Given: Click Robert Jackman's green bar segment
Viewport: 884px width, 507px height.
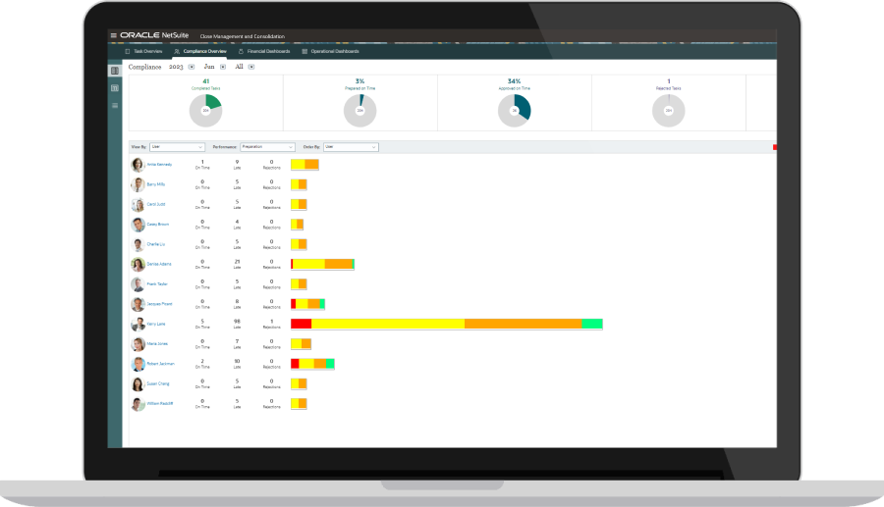Looking at the screenshot, I should coord(330,364).
